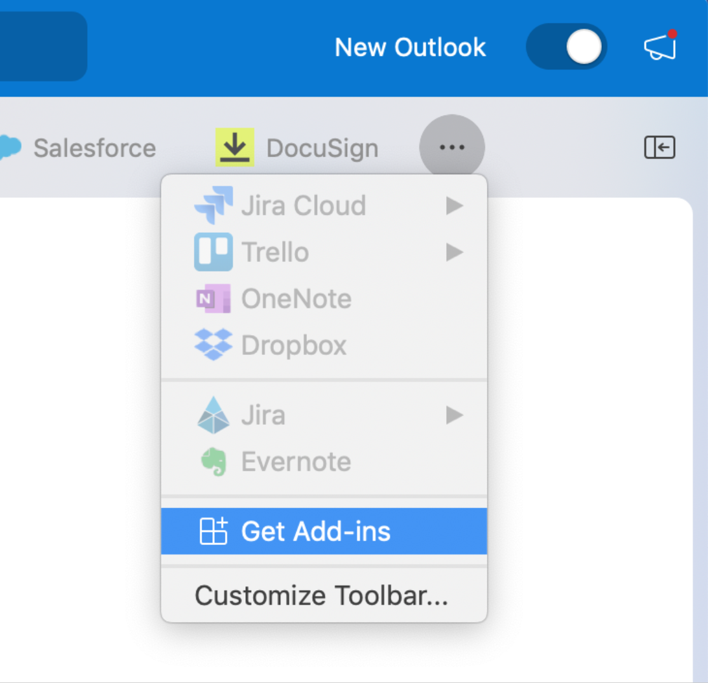The height and width of the screenshot is (683, 708).
Task: Click the Get Add-ins grid-plus icon
Action: point(214,531)
